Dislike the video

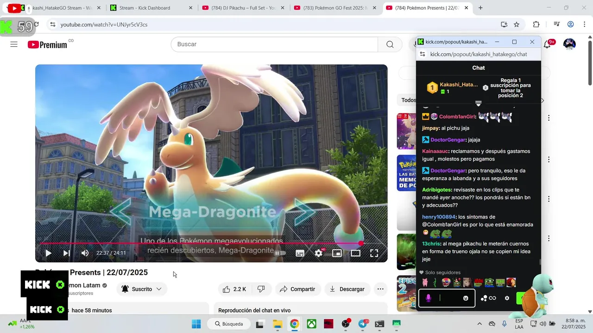(x=261, y=289)
